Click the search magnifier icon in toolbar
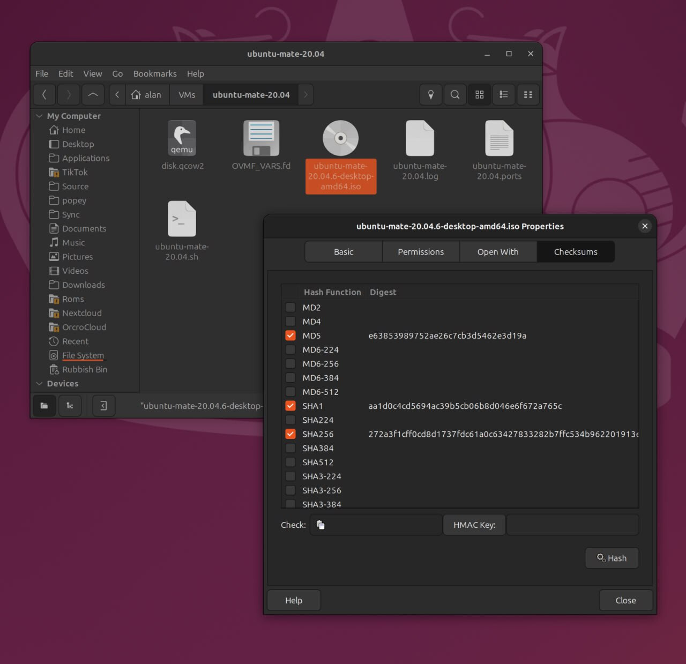This screenshot has height=664, width=686. [x=455, y=95]
